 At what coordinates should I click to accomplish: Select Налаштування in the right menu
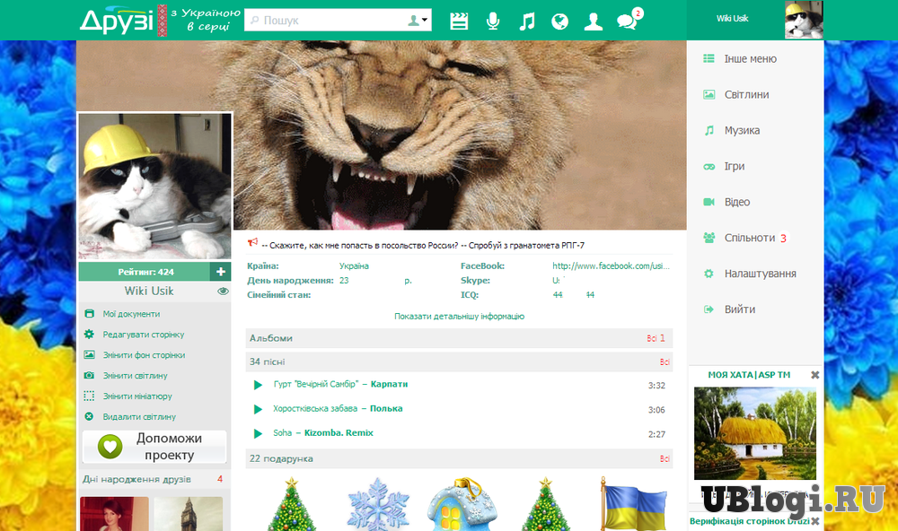tap(760, 274)
